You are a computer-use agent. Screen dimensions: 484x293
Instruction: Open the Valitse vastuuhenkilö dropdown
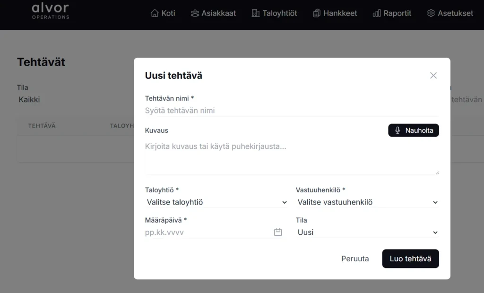coord(367,202)
